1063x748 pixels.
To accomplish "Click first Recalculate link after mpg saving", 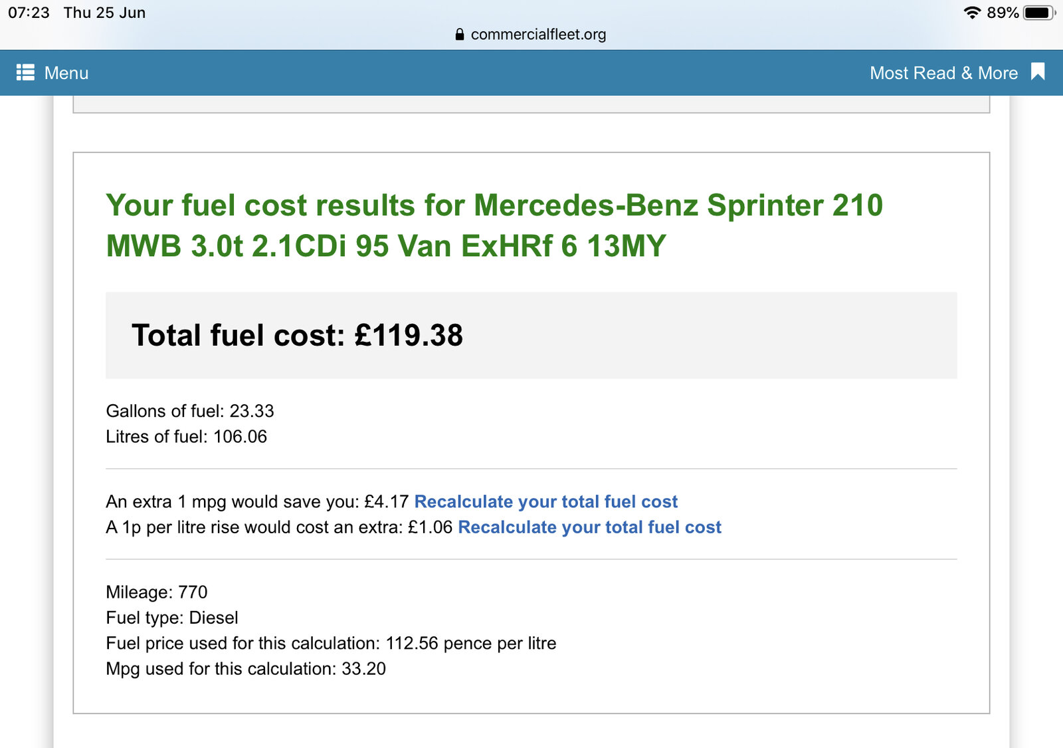I will pyautogui.click(x=545, y=501).
